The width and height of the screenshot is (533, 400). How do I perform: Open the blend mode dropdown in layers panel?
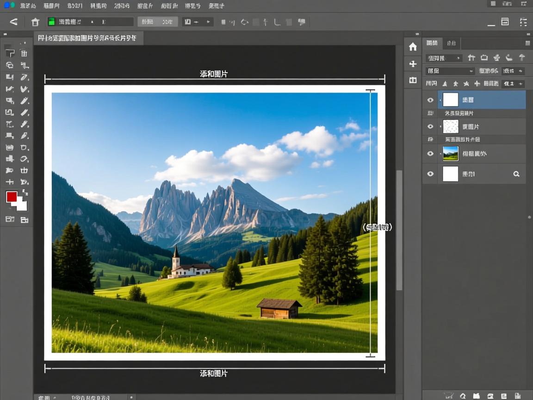coord(450,71)
